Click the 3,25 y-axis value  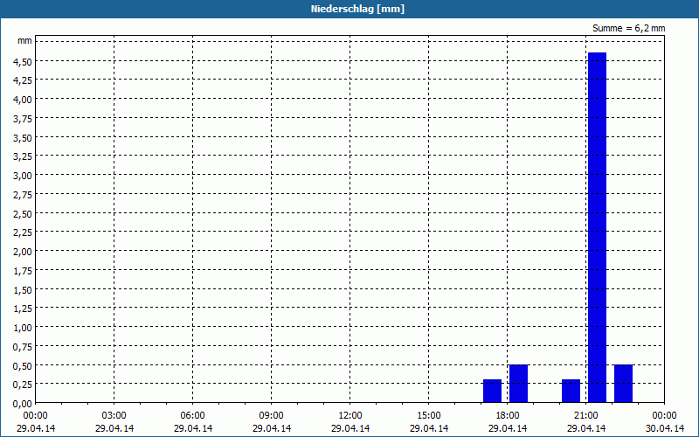pos(23,156)
